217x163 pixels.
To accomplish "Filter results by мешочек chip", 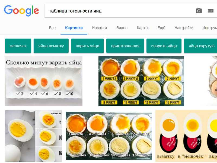I will click(18, 46).
